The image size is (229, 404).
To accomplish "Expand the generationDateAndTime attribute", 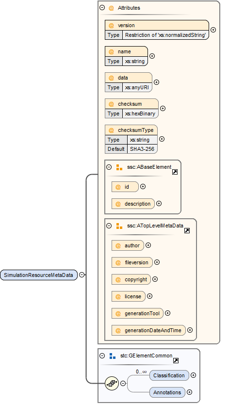I will pos(190,330).
